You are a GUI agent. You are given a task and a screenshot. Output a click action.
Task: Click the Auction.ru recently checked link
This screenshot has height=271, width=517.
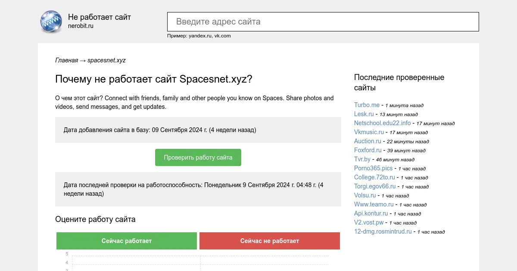367,141
